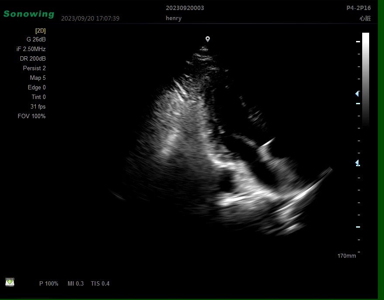Click the exam ID 20230920003
The width and height of the screenshot is (384, 300).
point(185,8)
